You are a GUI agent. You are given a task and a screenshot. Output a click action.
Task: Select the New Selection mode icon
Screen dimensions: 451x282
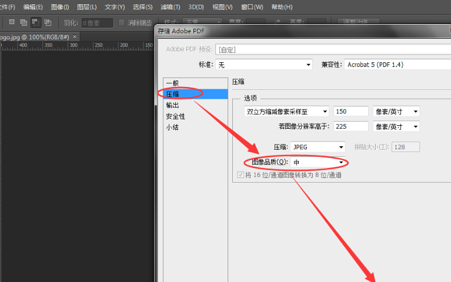click(12, 22)
